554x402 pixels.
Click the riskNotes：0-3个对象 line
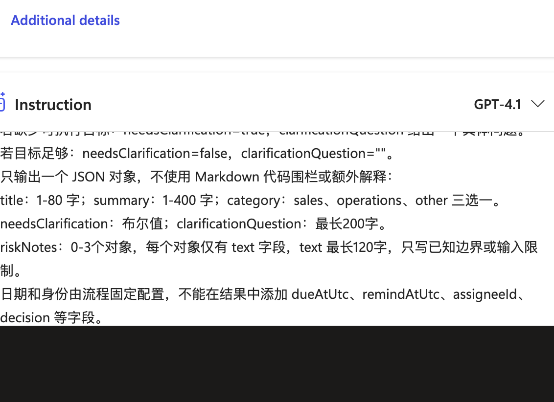269,247
